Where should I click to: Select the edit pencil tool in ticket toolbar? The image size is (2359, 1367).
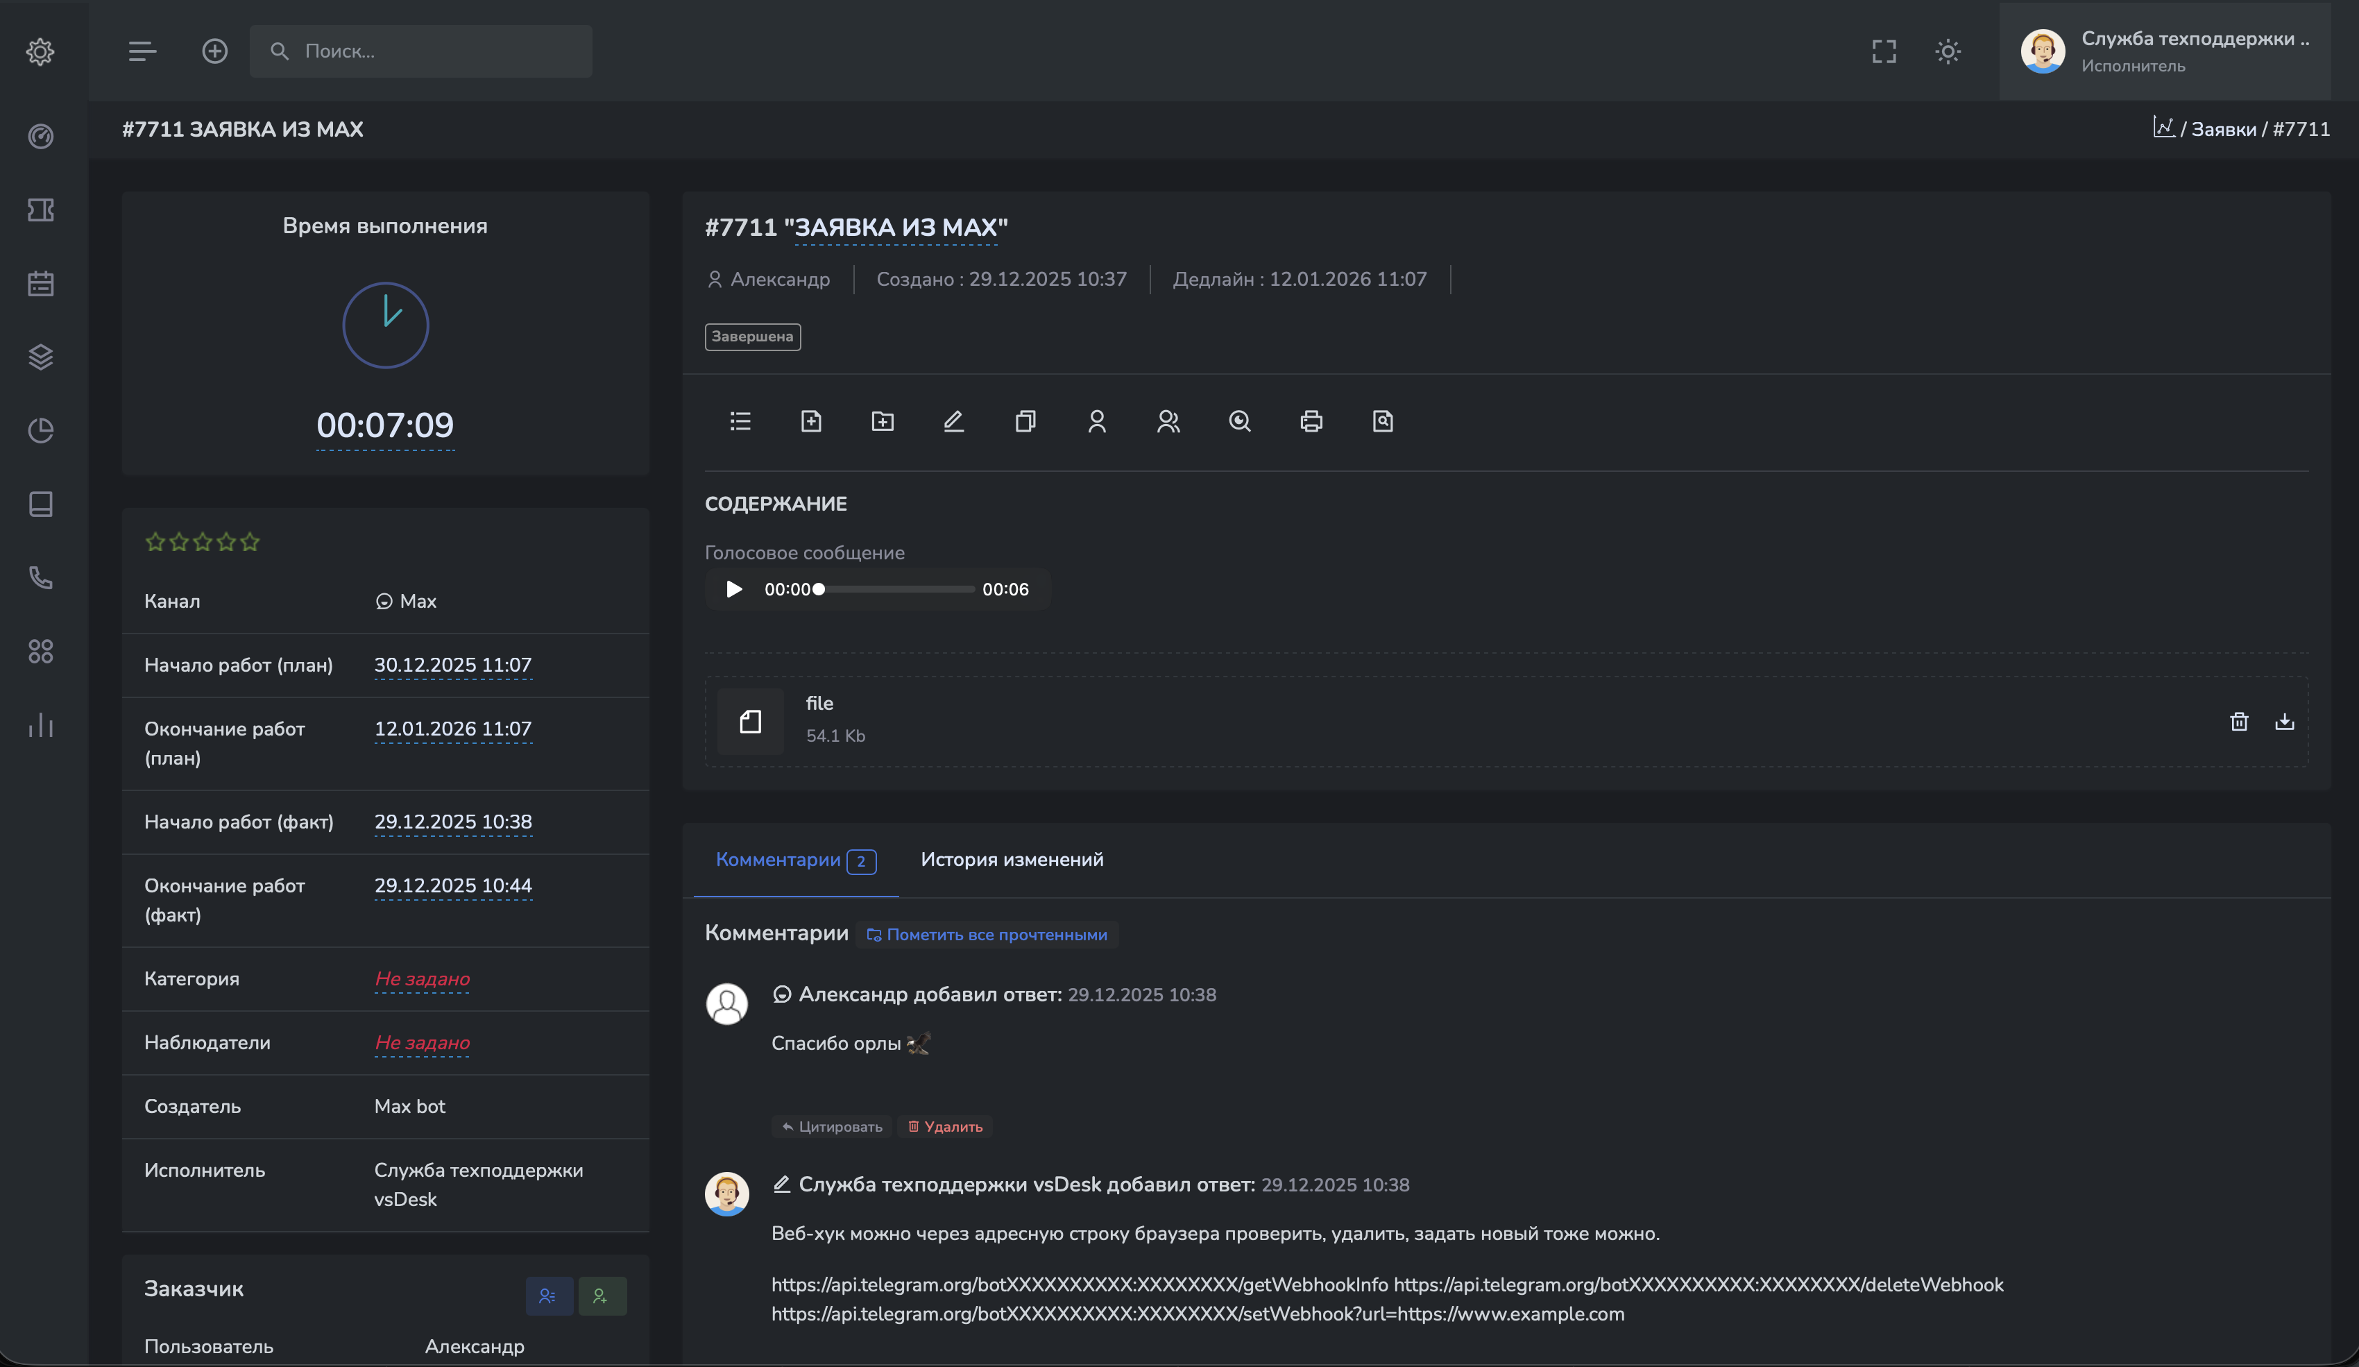pyautogui.click(x=953, y=421)
